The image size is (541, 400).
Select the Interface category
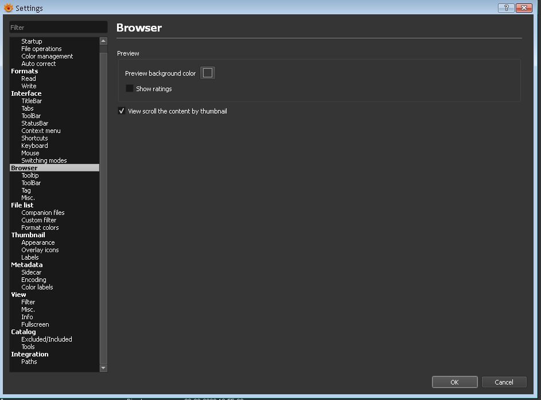[x=26, y=93]
